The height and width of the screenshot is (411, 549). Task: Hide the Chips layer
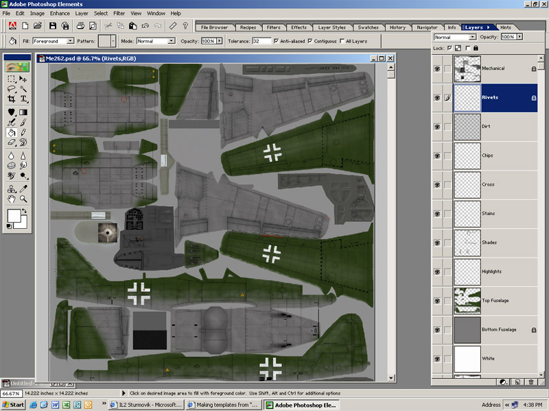coord(437,156)
